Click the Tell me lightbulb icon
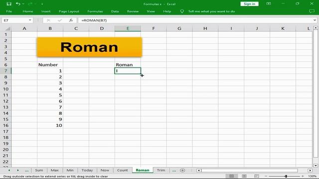Image resolution: width=319 pixels, height=179 pixels. point(182,11)
